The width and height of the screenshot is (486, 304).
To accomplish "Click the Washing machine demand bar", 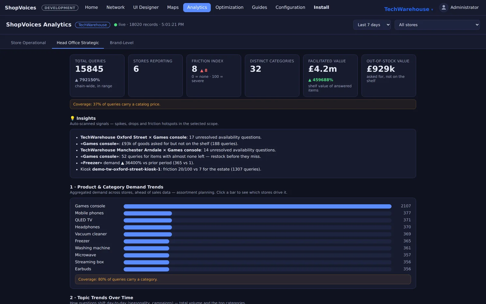I will point(146,248).
